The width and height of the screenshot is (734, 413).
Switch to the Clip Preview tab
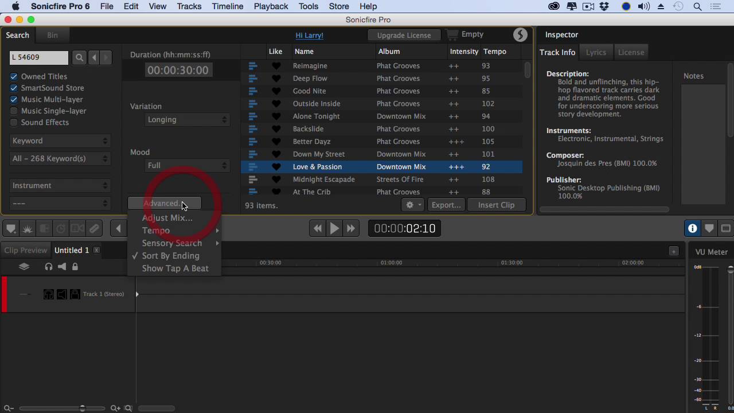click(25, 250)
